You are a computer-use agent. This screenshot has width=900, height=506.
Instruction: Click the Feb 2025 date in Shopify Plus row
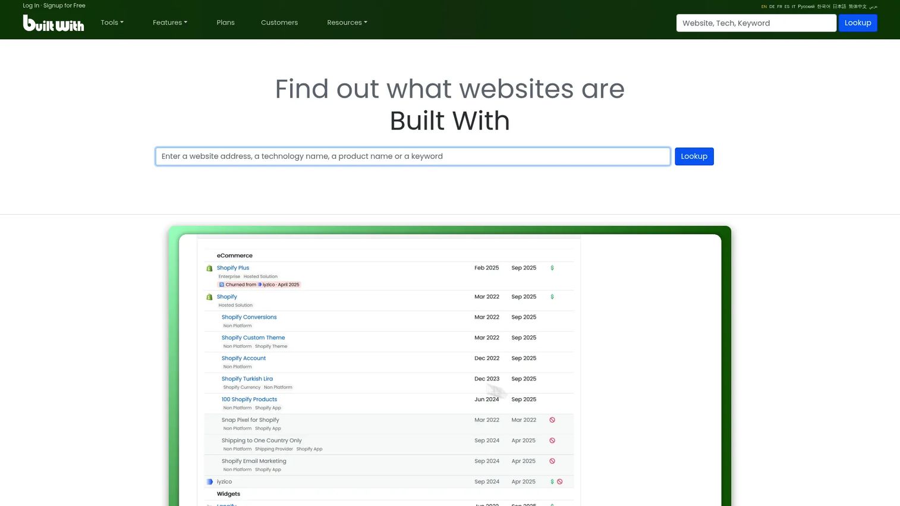(x=487, y=268)
